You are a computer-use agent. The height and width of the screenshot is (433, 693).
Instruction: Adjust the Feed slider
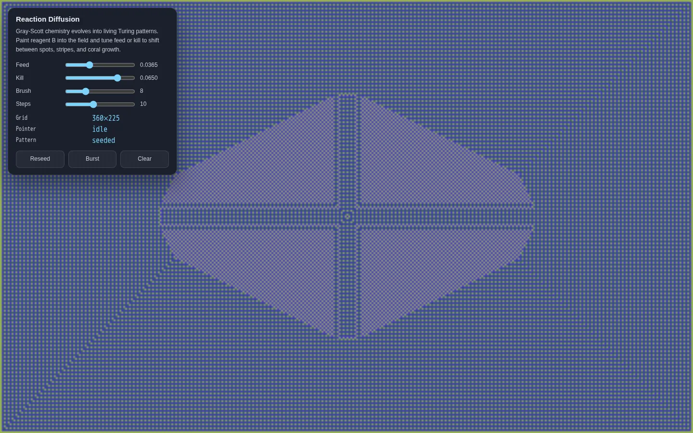100,65
